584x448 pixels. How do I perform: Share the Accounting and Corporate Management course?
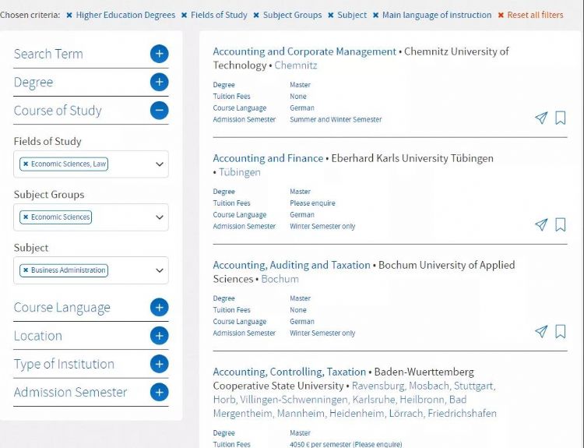(x=541, y=118)
